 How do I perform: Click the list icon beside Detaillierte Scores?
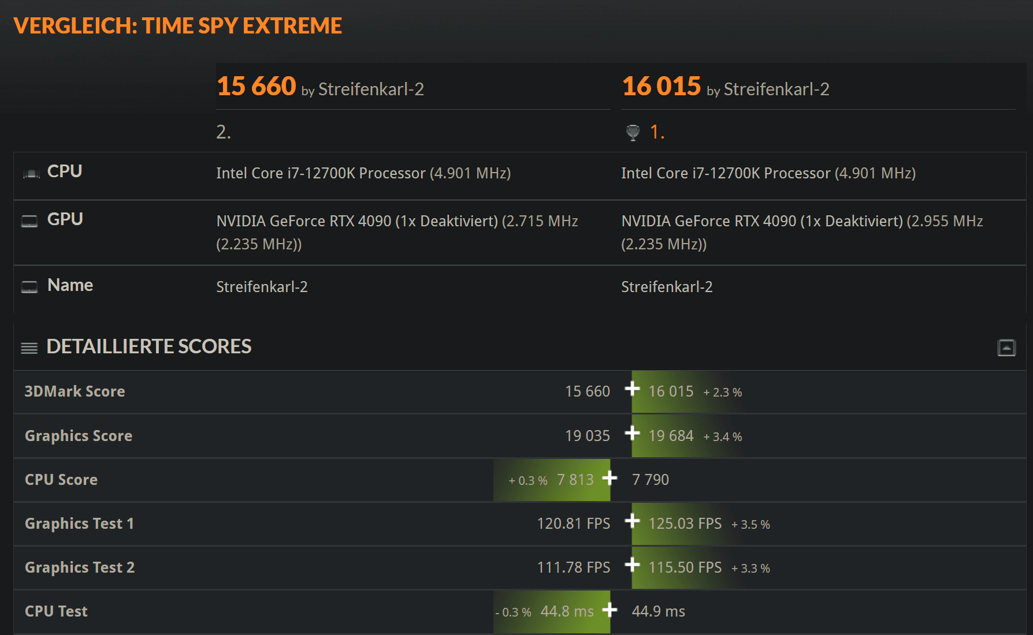click(29, 348)
